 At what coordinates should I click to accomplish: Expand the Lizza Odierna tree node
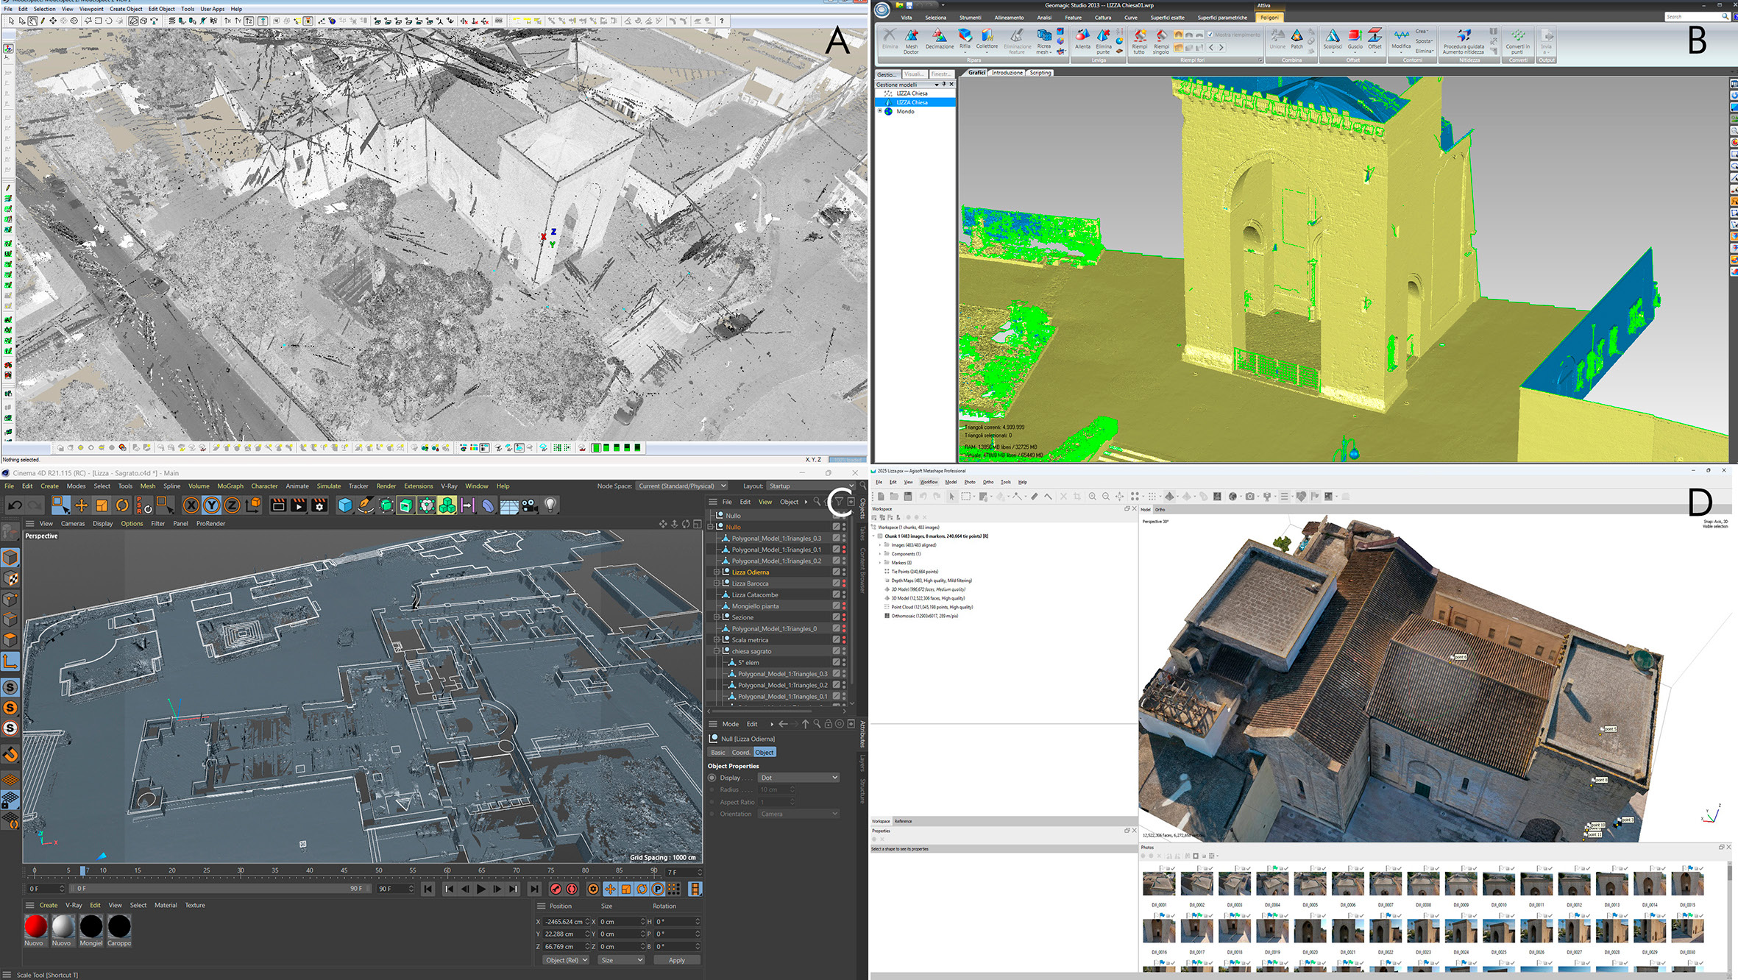(716, 572)
